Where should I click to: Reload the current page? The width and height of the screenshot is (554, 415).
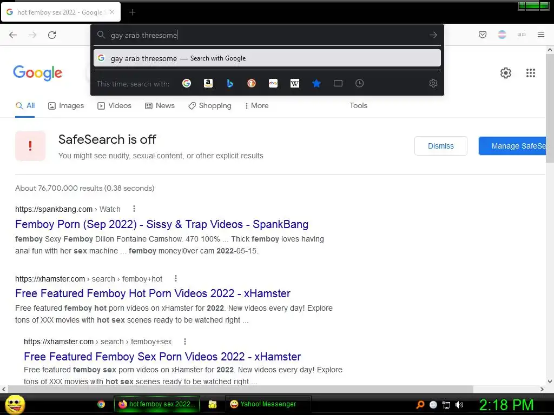pos(52,35)
